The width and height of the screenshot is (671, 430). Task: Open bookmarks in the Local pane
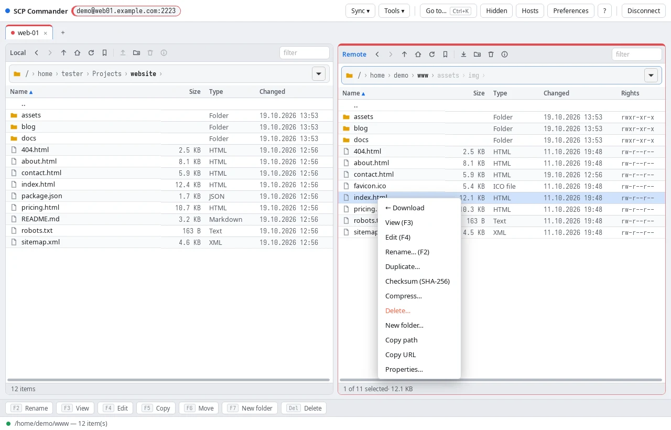104,52
